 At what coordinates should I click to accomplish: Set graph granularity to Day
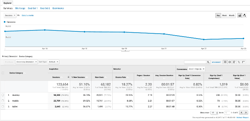218,16
